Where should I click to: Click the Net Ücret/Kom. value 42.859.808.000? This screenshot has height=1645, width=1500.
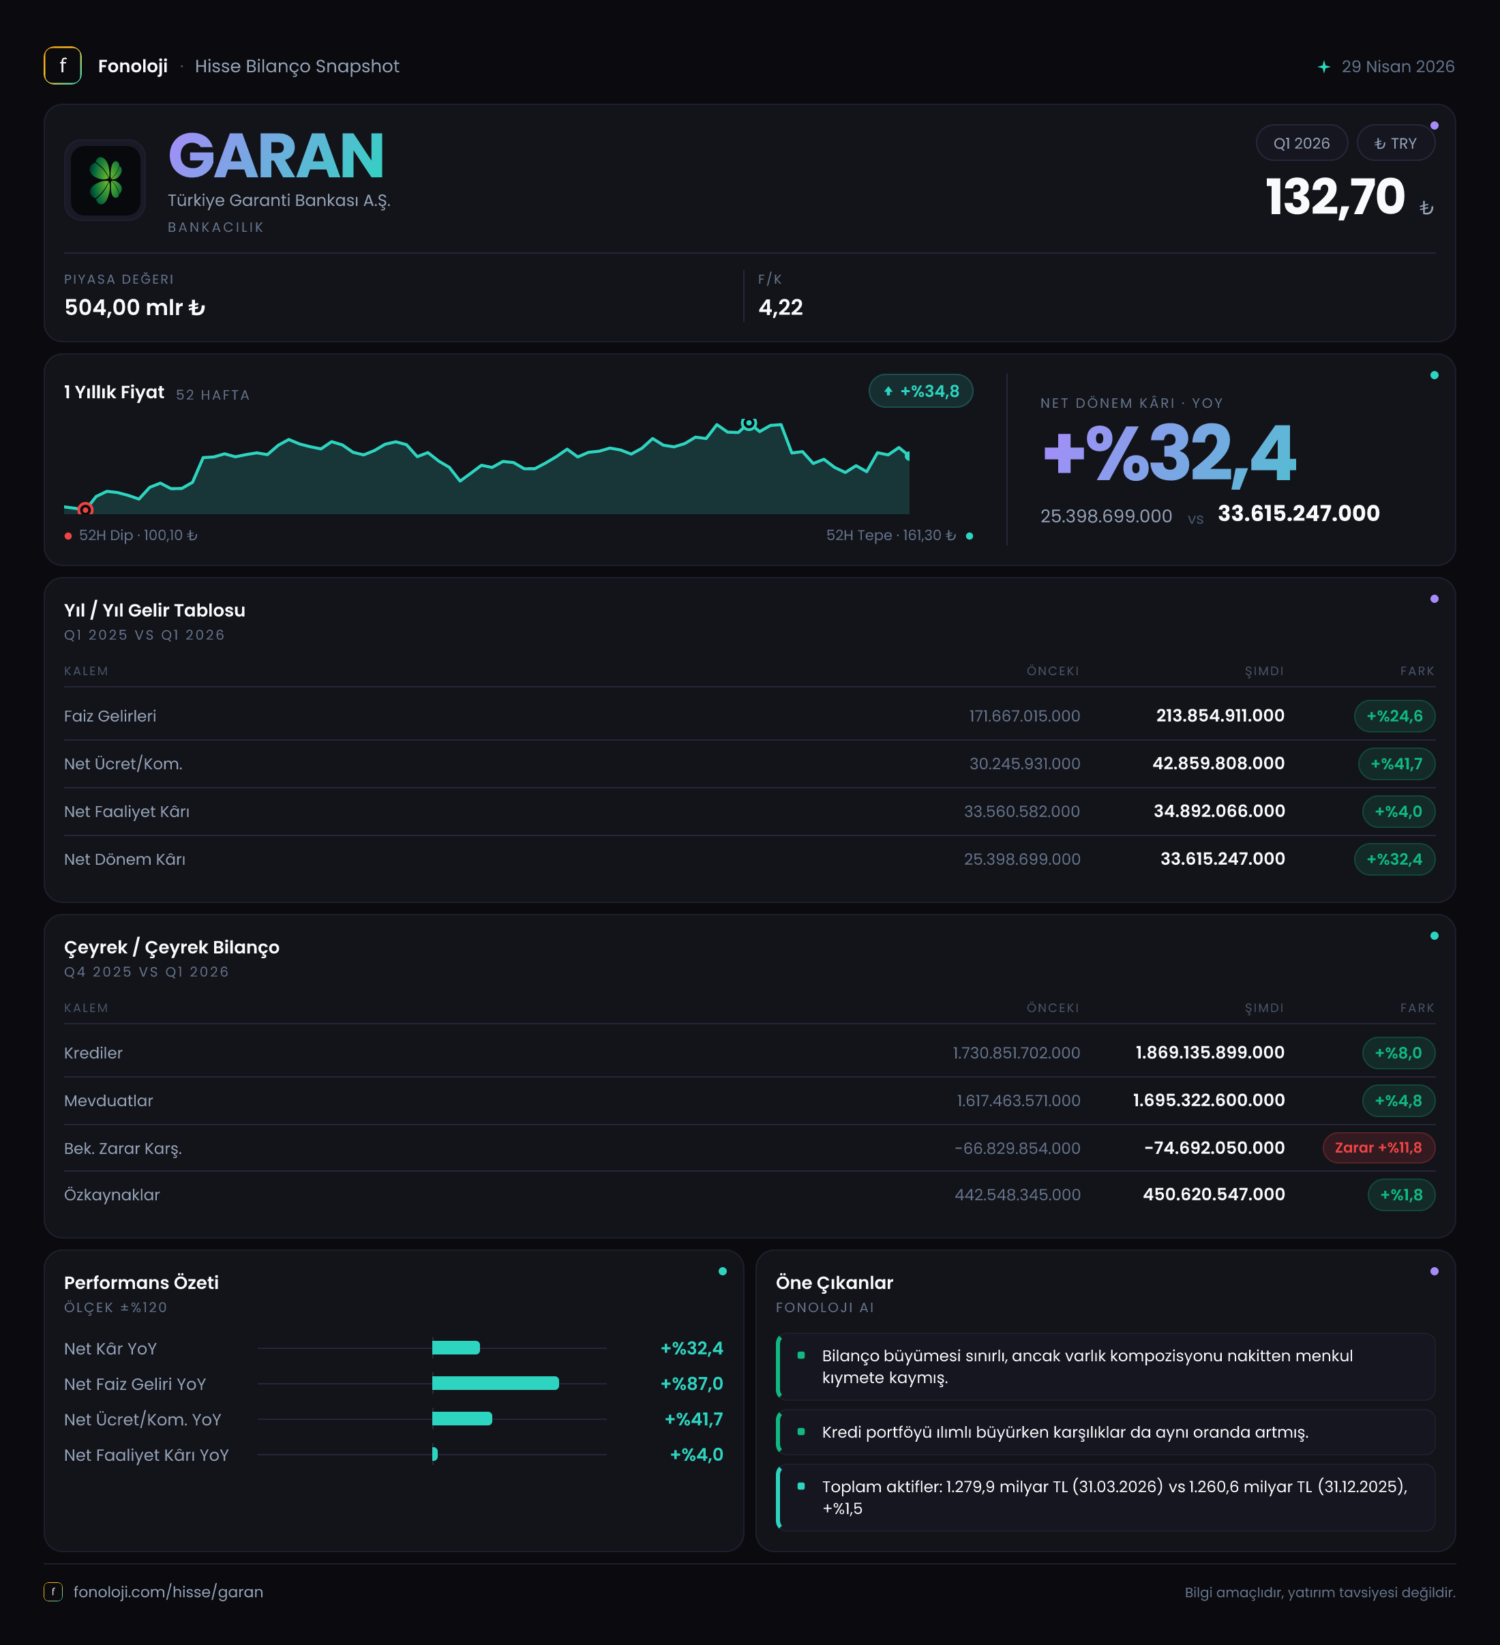(1218, 764)
